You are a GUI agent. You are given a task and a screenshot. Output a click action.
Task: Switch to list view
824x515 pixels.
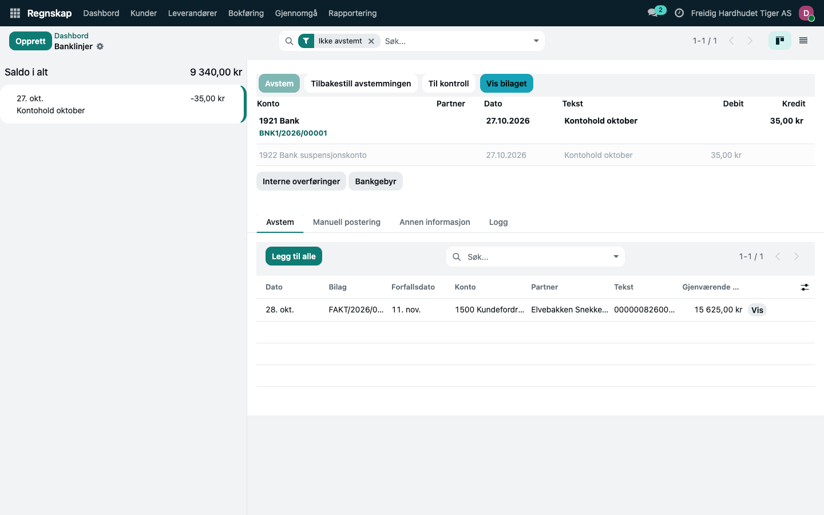[803, 41]
